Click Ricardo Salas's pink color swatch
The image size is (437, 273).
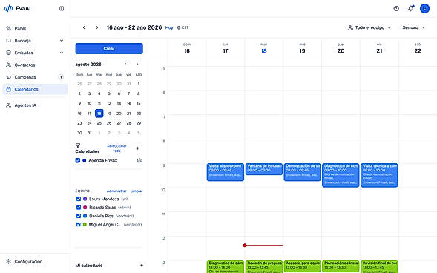tap(85, 208)
